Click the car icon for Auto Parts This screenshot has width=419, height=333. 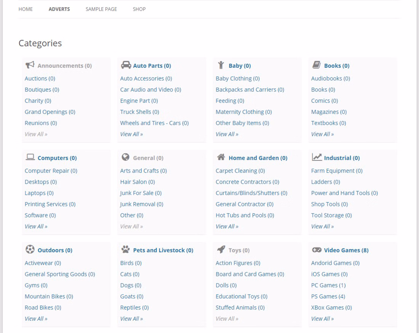coord(126,65)
